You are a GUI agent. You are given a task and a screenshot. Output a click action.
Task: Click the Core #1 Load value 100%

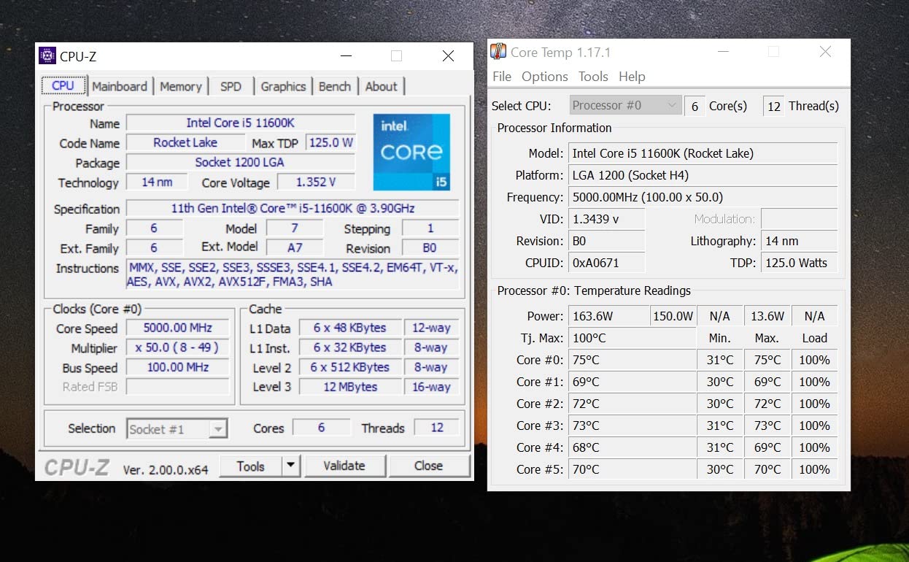point(815,382)
